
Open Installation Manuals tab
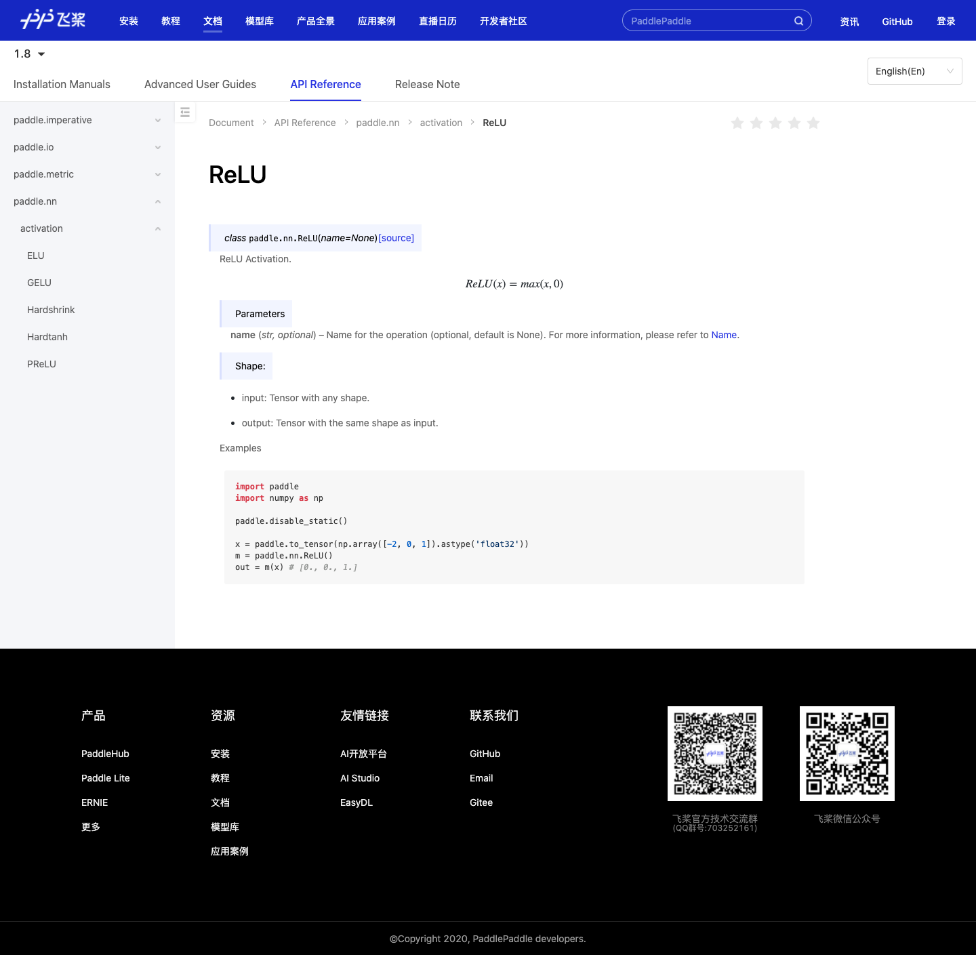pyautogui.click(x=62, y=84)
